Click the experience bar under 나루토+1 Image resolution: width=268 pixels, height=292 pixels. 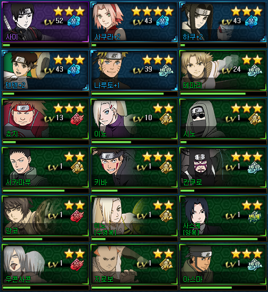click(x=134, y=94)
